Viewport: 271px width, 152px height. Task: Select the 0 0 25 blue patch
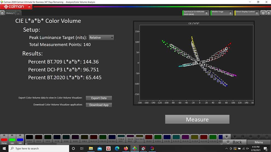tap(167, 138)
